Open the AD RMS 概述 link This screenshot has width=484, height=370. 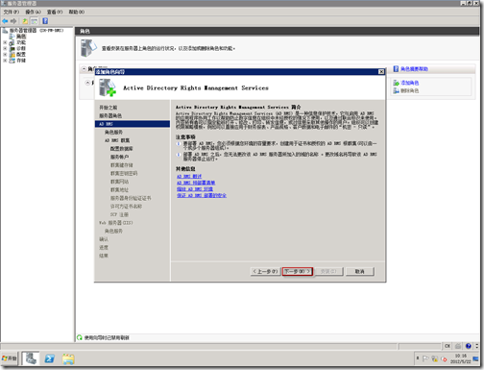pos(189,177)
